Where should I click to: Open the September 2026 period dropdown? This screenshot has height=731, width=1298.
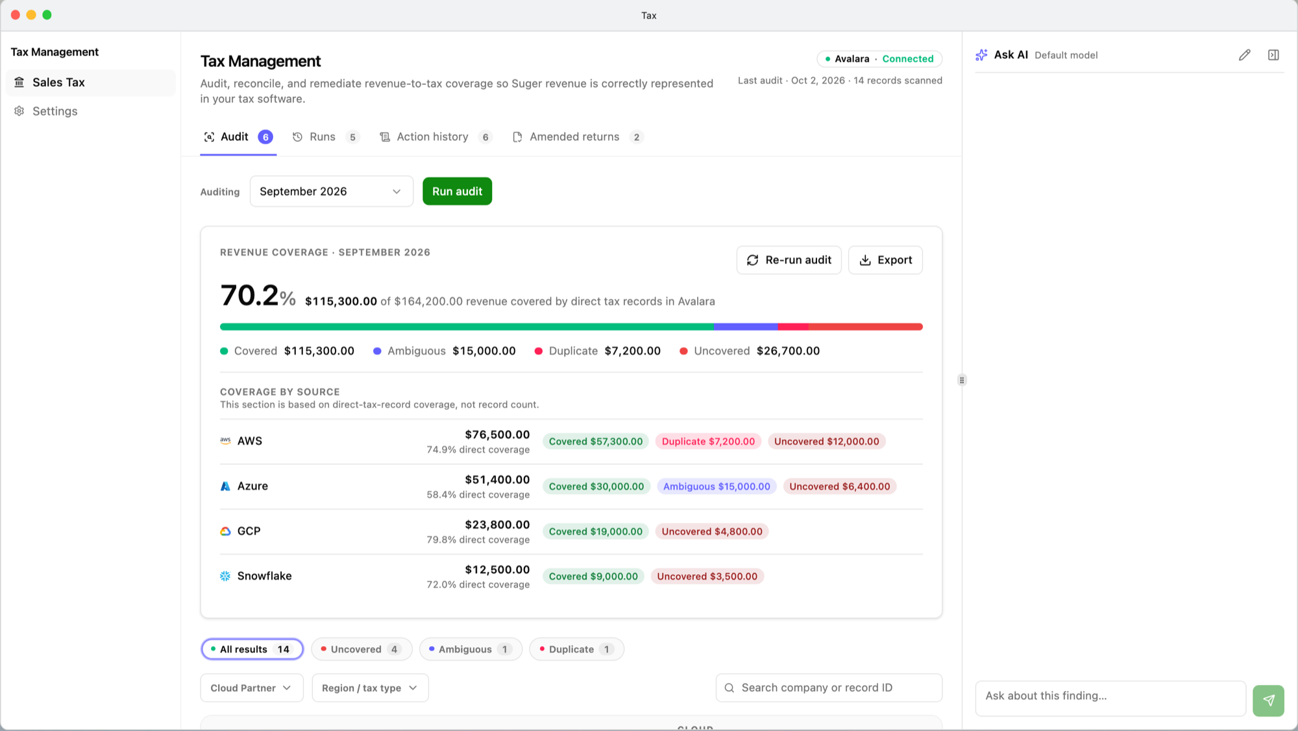[331, 191]
